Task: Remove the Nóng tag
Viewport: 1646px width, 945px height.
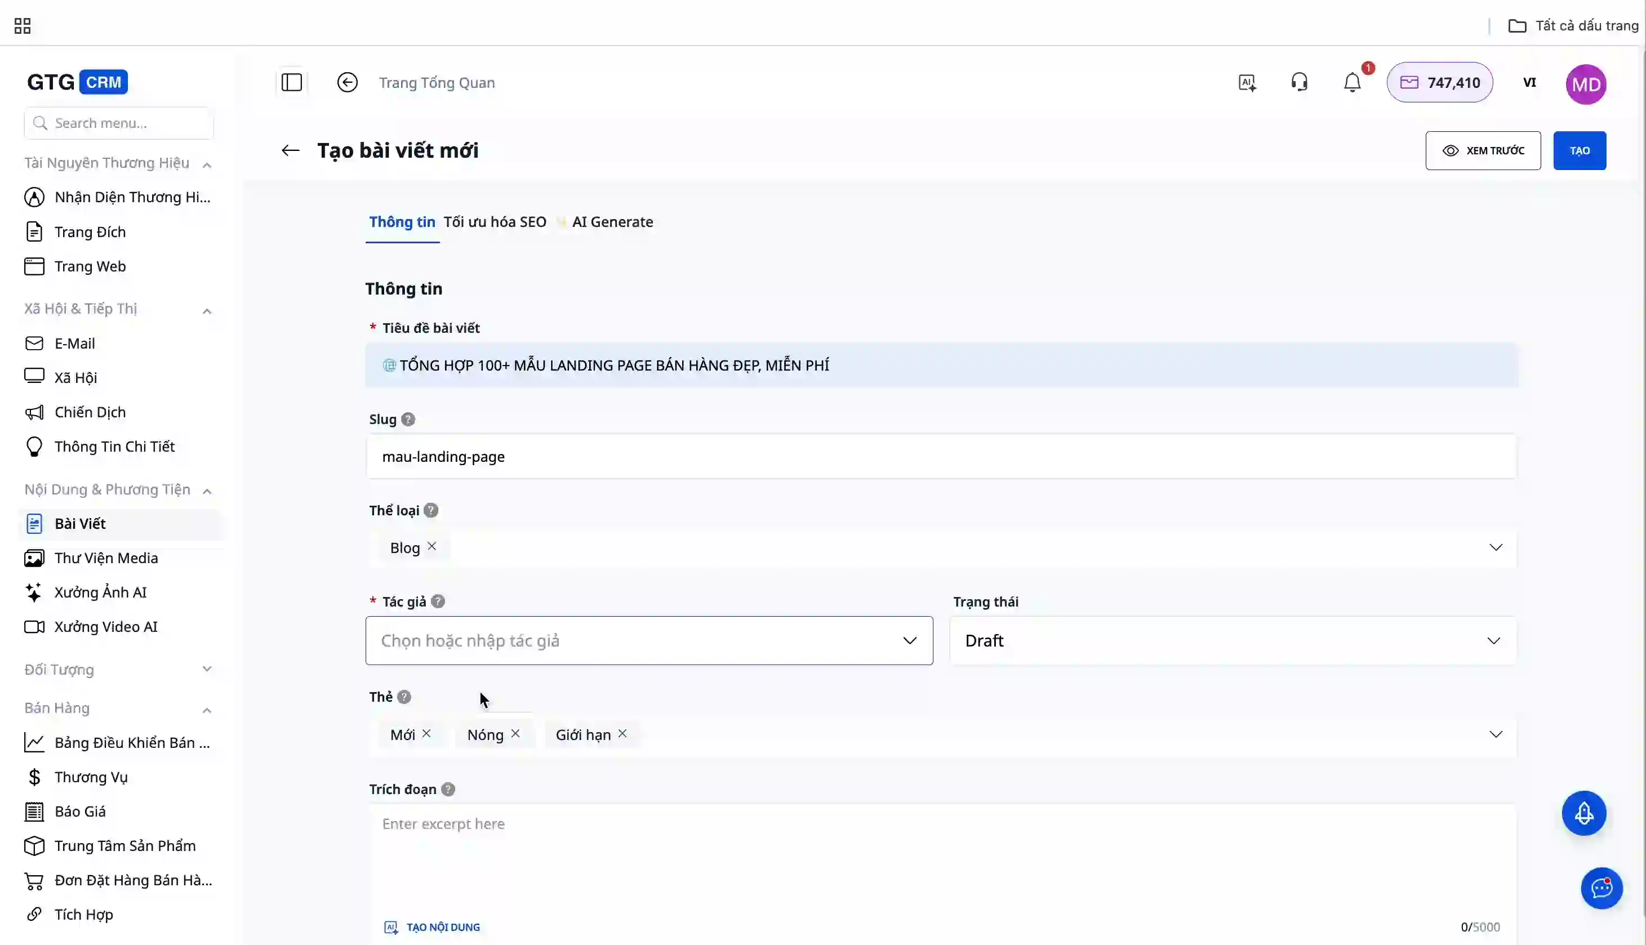Action: pos(515,733)
